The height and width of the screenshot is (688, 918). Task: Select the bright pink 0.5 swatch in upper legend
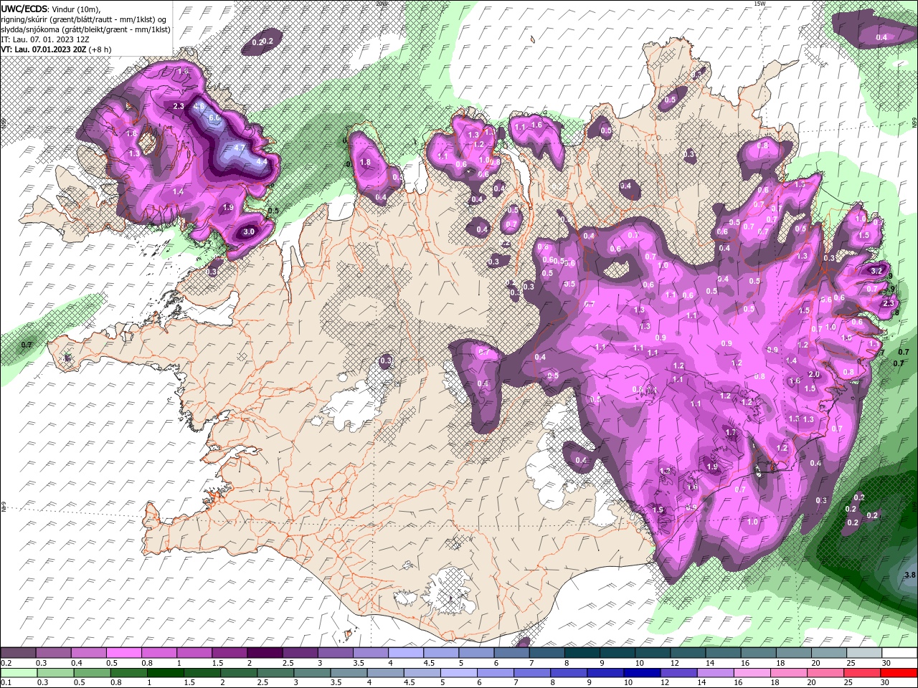(x=123, y=653)
